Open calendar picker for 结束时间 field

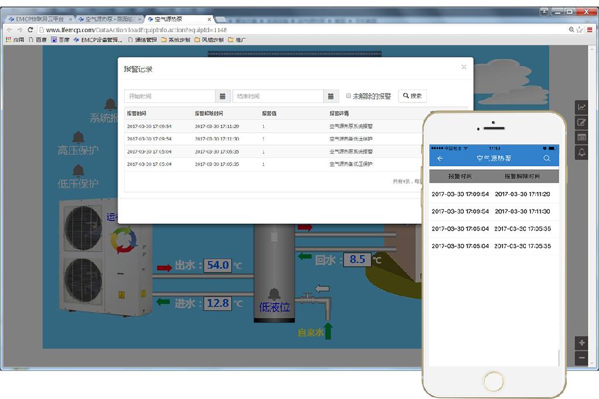click(x=331, y=96)
